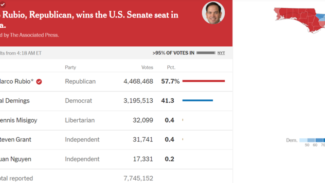Select the Demings candidate row name
The width and height of the screenshot is (325, 183).
pos(15,101)
